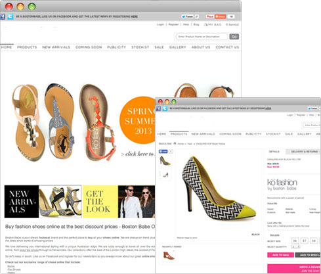Open the Twitter icon in the back window

pos(10,16)
